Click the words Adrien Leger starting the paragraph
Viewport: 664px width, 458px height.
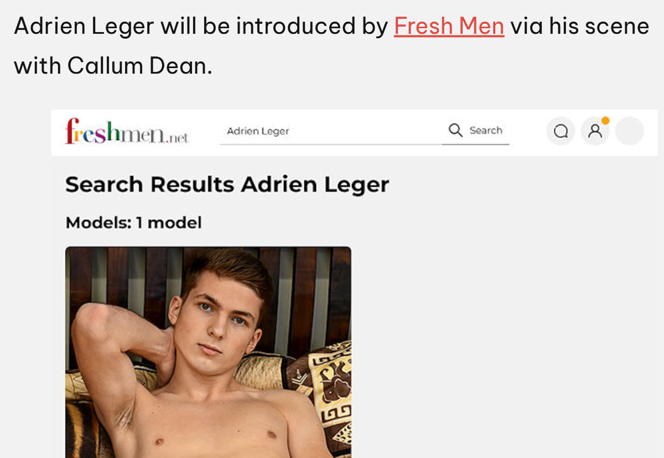click(x=84, y=26)
